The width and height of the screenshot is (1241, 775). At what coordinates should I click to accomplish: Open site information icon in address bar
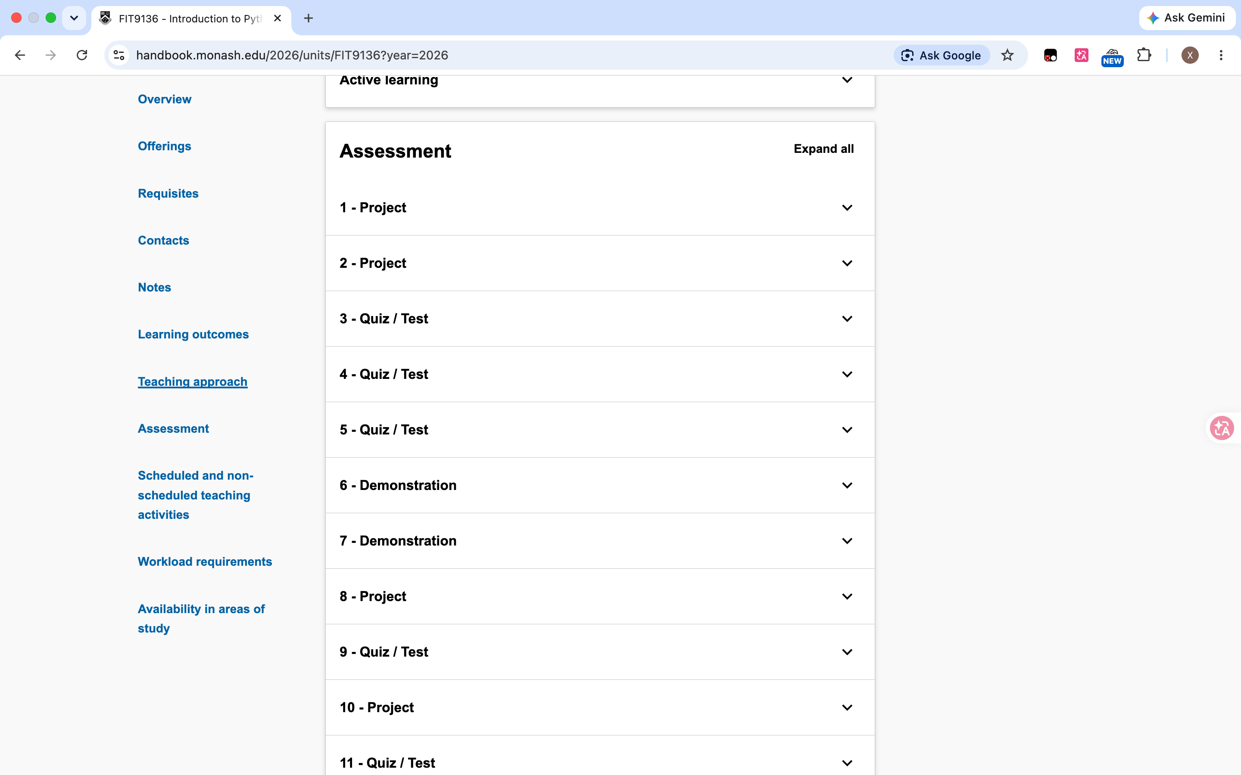click(x=119, y=56)
